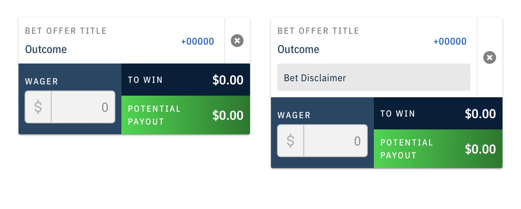Viewport: 521px width, 209px height.
Task: Select the +00000 odds on left card
Action: [197, 41]
